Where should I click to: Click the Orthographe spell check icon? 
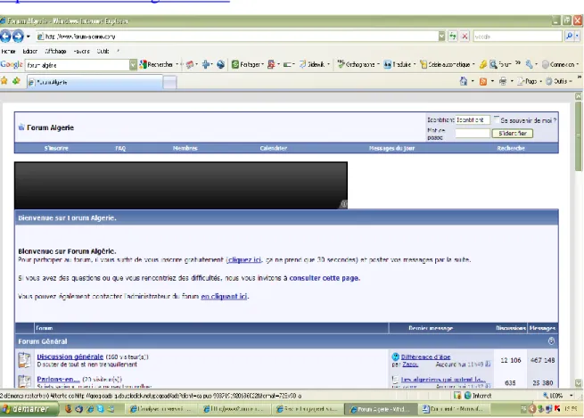click(x=341, y=64)
